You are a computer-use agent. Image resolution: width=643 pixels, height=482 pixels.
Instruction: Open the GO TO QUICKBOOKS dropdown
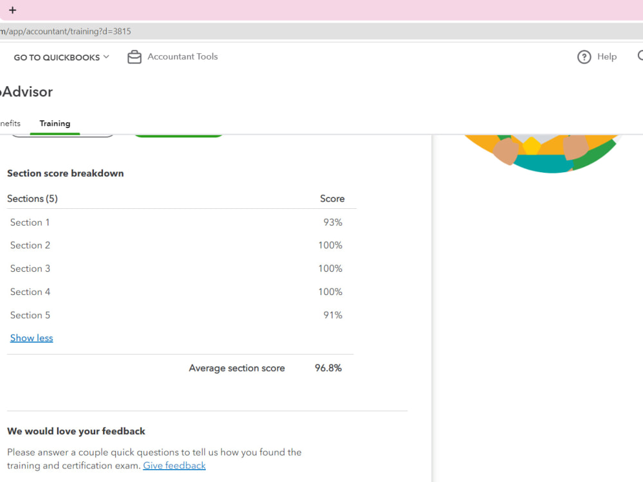[x=62, y=57]
